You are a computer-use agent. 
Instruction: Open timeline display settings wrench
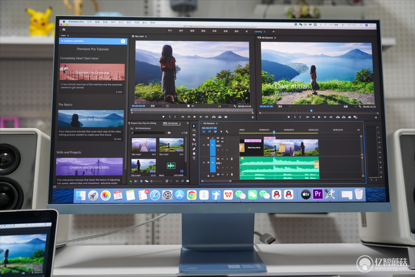(227, 131)
